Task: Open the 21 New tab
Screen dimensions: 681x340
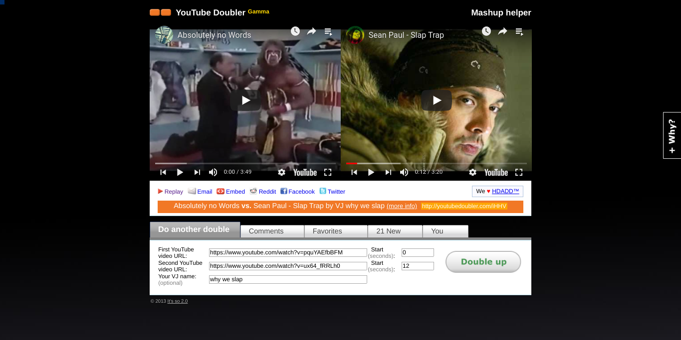Action: (395, 231)
